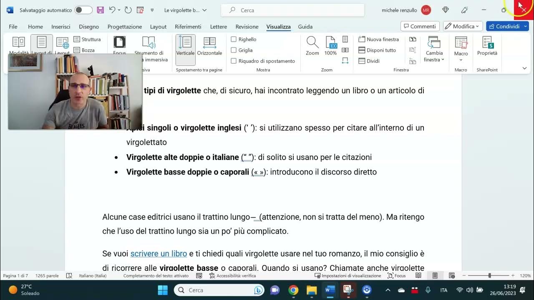Click the Italiano (Italia) language indicator
534x300 pixels.
pos(93,275)
